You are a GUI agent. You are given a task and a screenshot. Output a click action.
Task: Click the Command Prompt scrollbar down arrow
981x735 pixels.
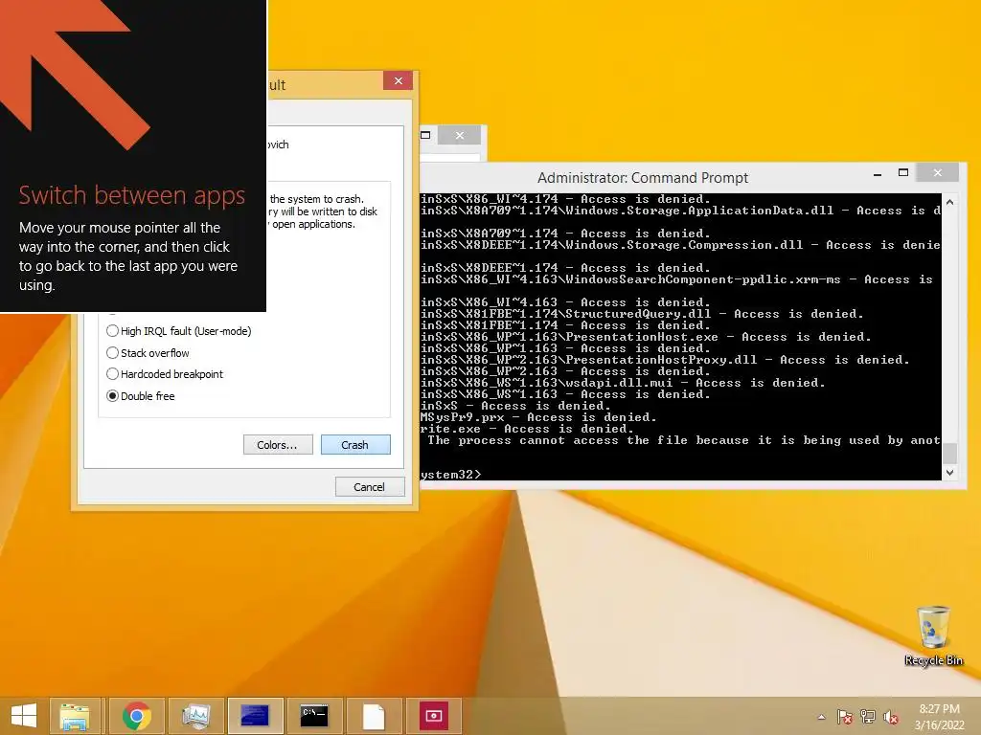coord(949,473)
